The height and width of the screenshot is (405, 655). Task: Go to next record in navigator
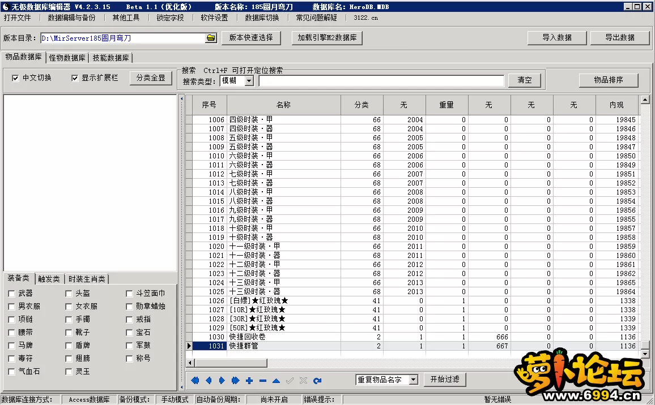(222, 380)
